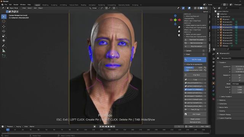Adjust the Exposure slider

(x=194, y=68)
